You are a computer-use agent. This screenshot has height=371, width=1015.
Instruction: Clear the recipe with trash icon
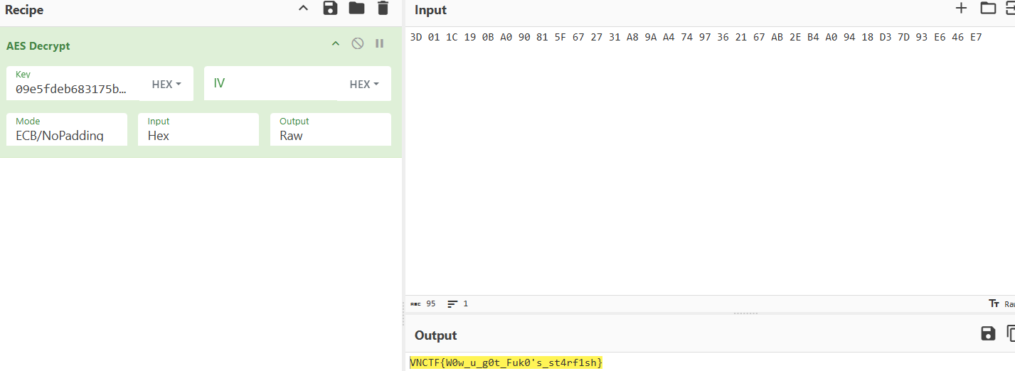[383, 9]
